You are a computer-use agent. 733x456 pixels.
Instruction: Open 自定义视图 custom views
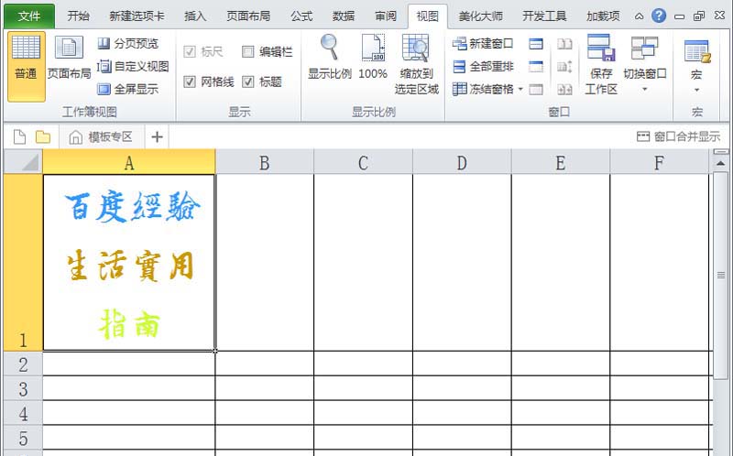(x=133, y=66)
